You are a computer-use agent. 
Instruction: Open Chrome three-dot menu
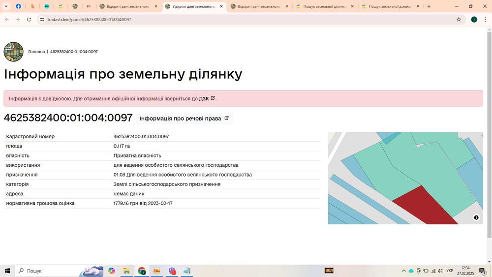[485, 20]
